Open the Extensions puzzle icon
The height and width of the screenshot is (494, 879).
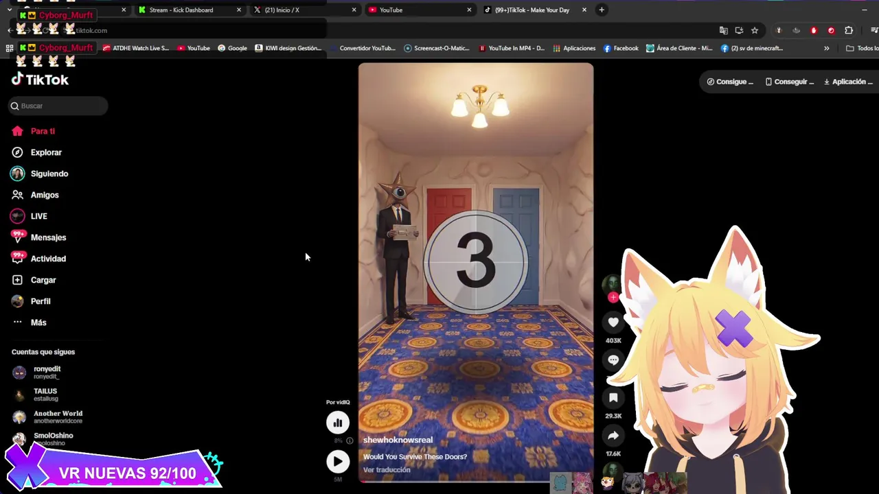tap(849, 30)
